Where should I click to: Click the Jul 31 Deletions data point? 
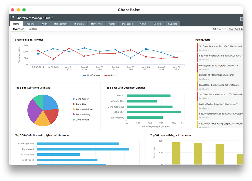coord(53,59)
